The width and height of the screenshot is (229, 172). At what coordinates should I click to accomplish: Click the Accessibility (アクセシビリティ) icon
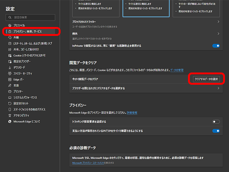[x=10, y=115]
